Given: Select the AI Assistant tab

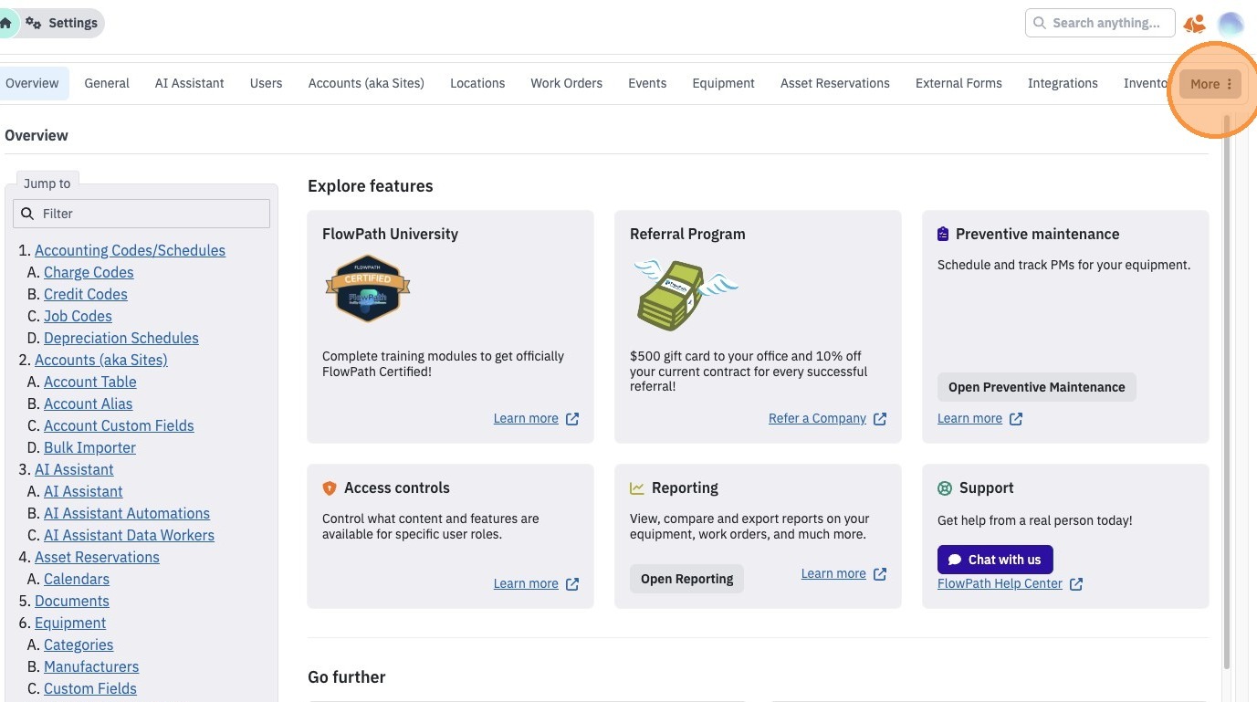Looking at the screenshot, I should click(x=190, y=83).
